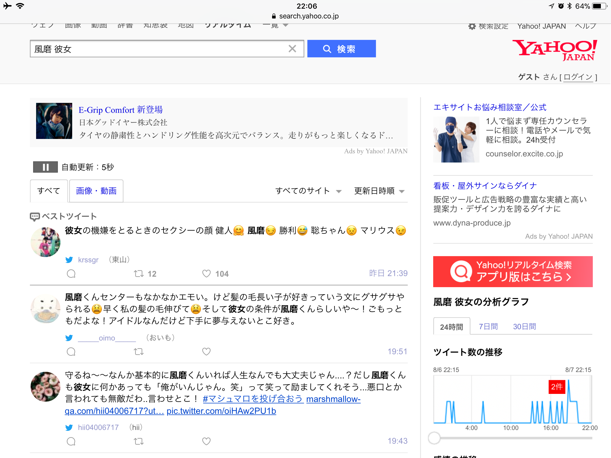Click the Twitter bird icon beside krssgr
Screen dimensions: 611x458
(x=69, y=260)
